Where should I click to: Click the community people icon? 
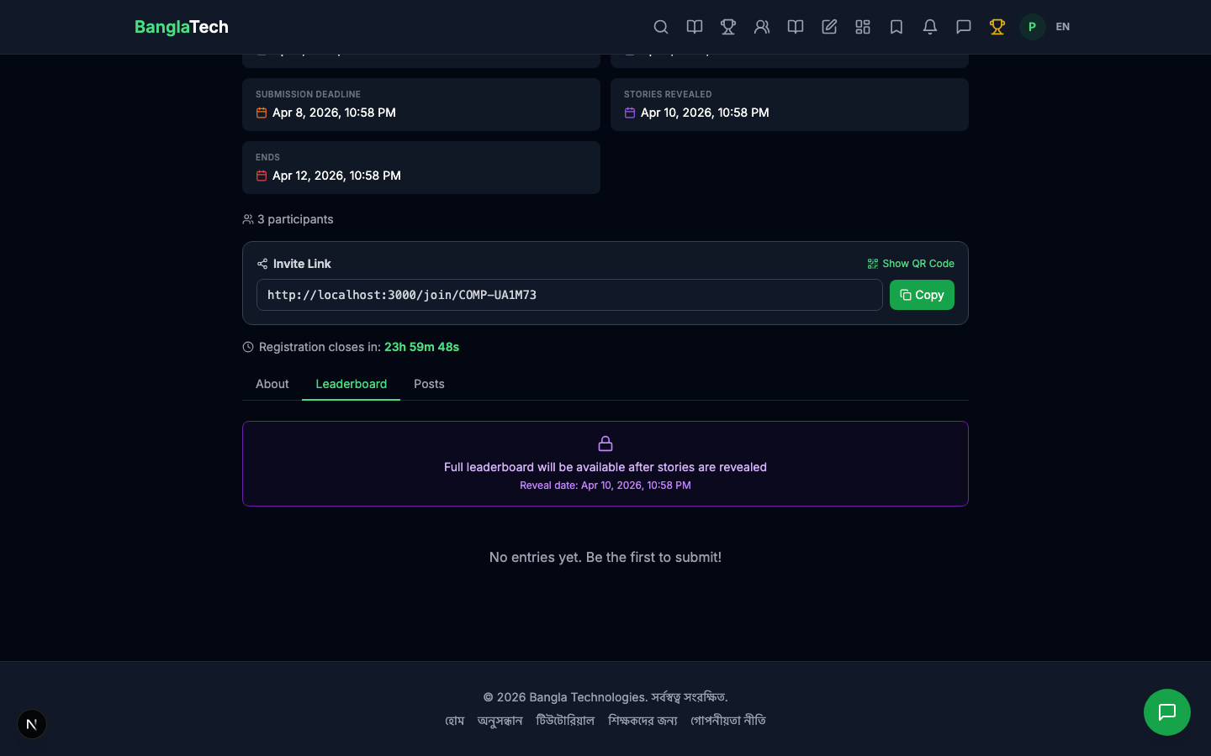click(762, 27)
